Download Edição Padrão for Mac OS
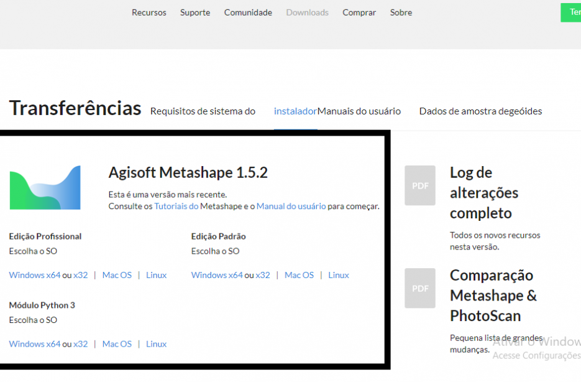This screenshot has height=382, width=581. pos(299,275)
